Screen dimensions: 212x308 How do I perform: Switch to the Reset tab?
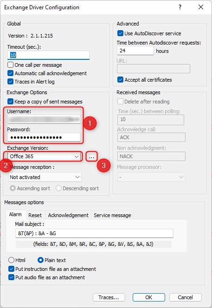click(35, 215)
